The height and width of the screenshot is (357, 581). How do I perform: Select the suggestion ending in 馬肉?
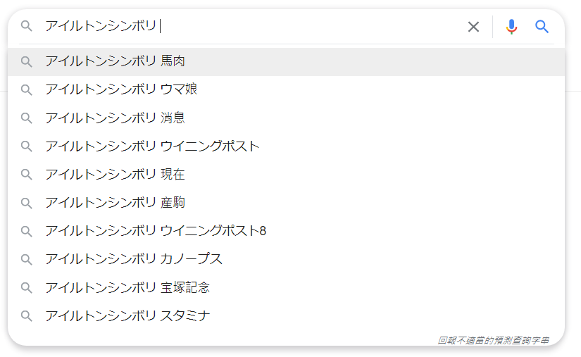[286, 61]
